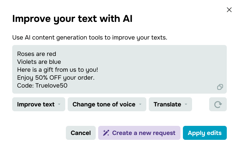Close the Improve your text dialog

pos(229,10)
